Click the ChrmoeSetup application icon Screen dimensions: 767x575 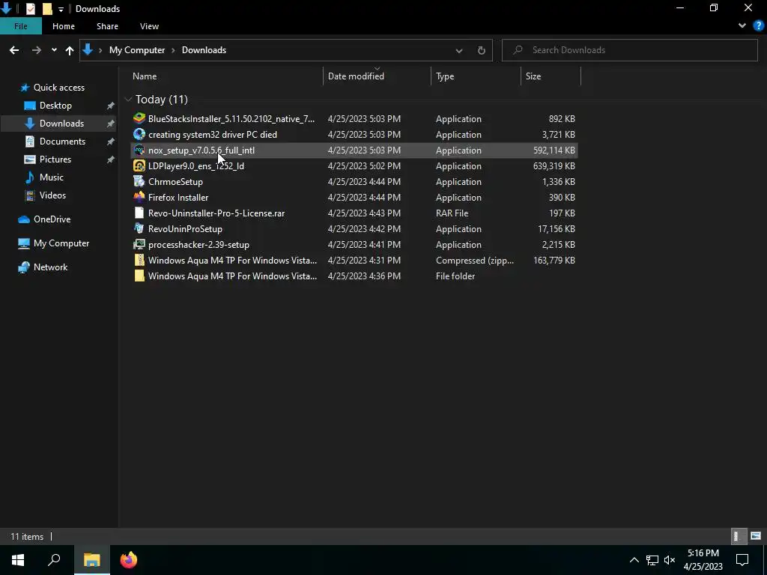pos(139,181)
